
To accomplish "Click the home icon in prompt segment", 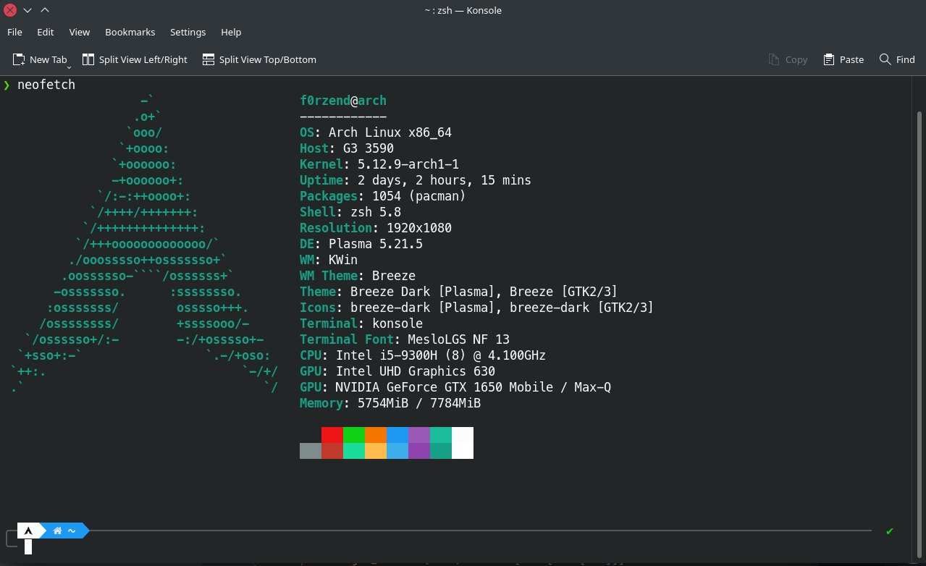I will [58, 531].
